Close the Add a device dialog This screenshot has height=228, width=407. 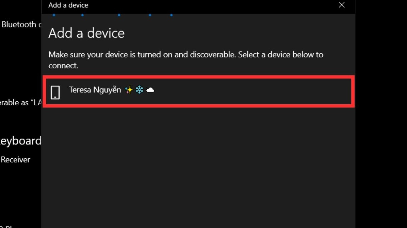tap(342, 5)
